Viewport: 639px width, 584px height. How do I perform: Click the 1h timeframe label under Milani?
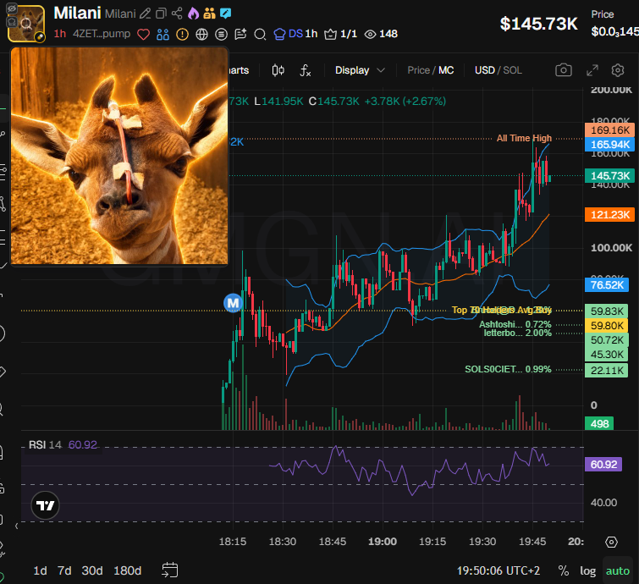coord(59,34)
